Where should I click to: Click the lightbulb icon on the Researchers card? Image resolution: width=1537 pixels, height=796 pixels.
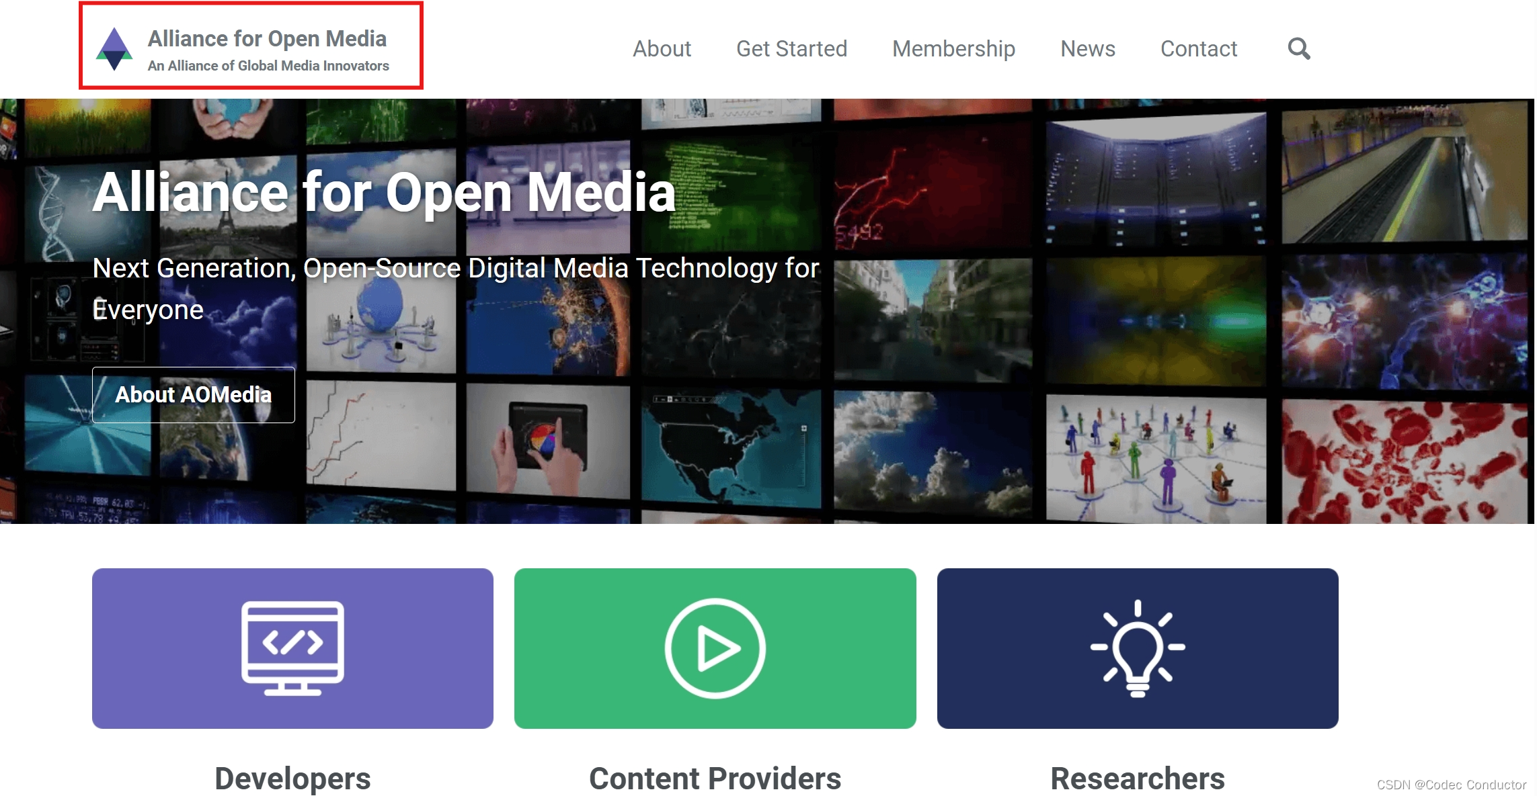(x=1137, y=648)
